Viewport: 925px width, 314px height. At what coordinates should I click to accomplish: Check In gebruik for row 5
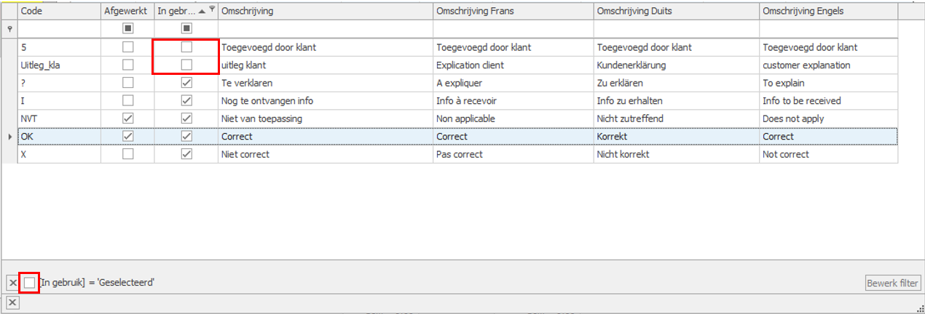tap(186, 47)
